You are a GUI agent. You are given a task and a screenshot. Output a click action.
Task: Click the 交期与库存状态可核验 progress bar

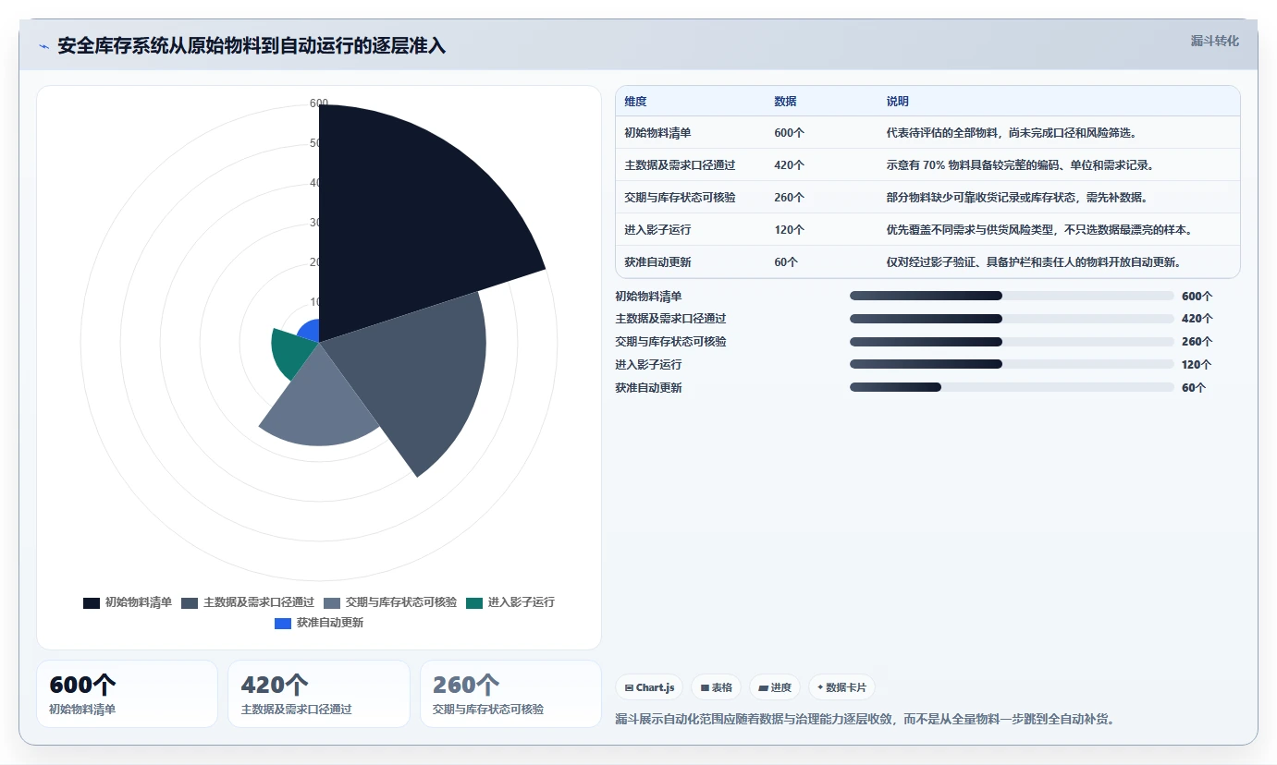(x=1012, y=342)
